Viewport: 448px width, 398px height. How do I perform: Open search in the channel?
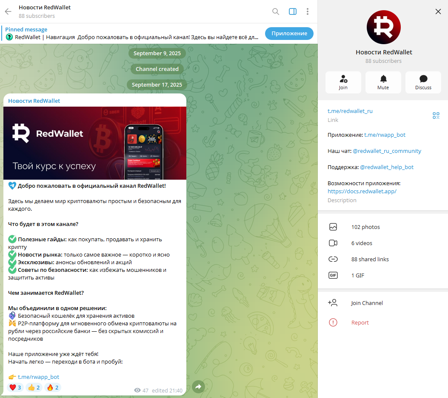pyautogui.click(x=275, y=11)
